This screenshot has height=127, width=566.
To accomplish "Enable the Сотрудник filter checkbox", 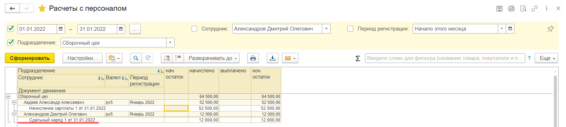I will tap(194, 29).
